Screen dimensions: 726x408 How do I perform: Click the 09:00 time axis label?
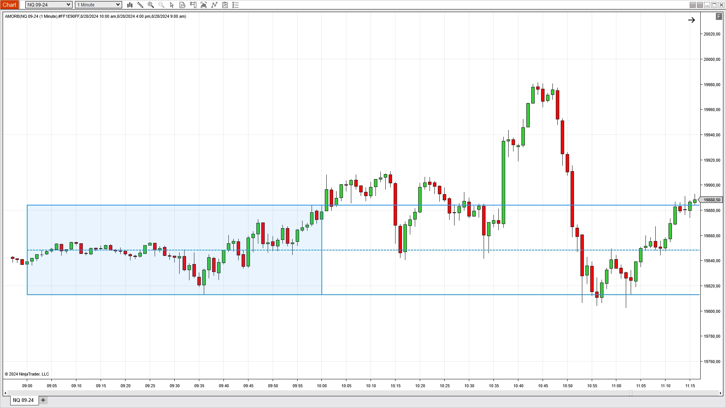click(x=27, y=386)
